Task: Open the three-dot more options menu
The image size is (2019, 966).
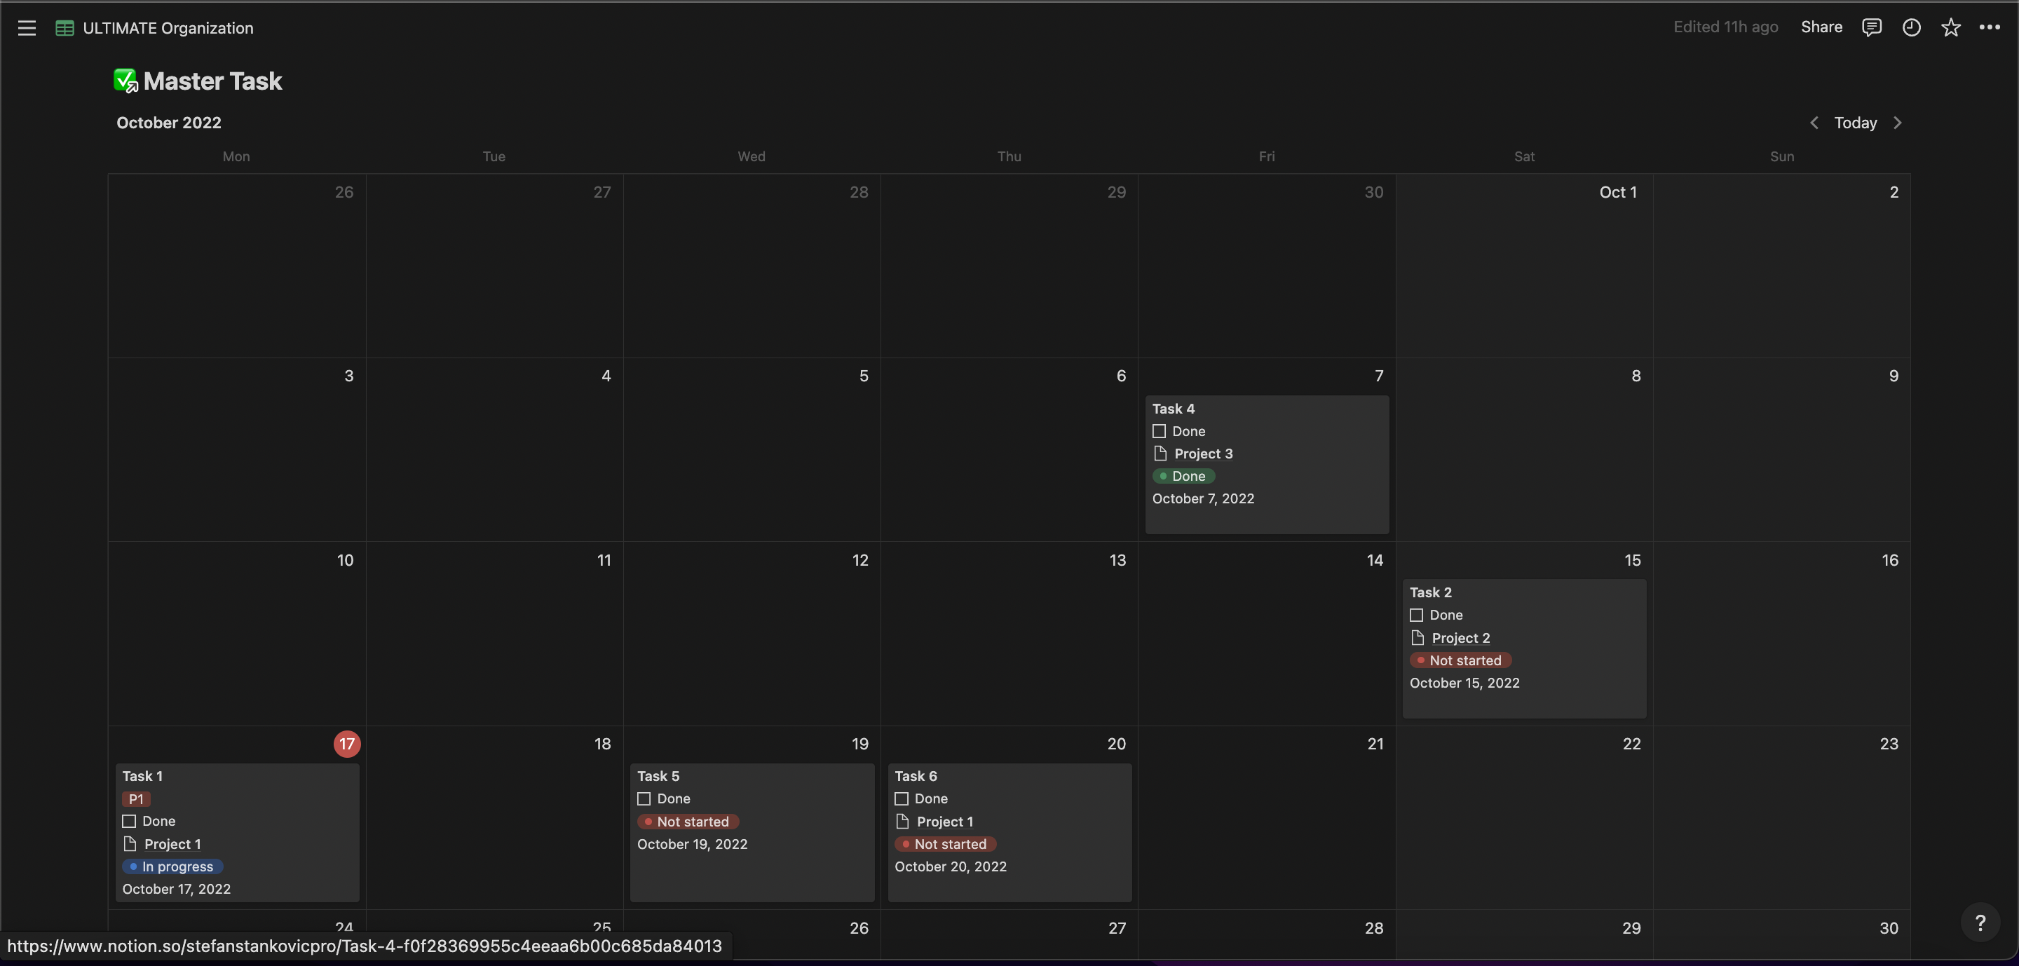Action: tap(1990, 27)
